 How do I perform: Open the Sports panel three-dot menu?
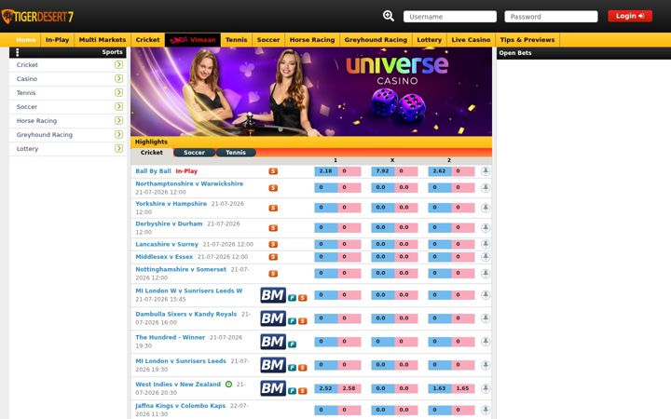pos(17,52)
